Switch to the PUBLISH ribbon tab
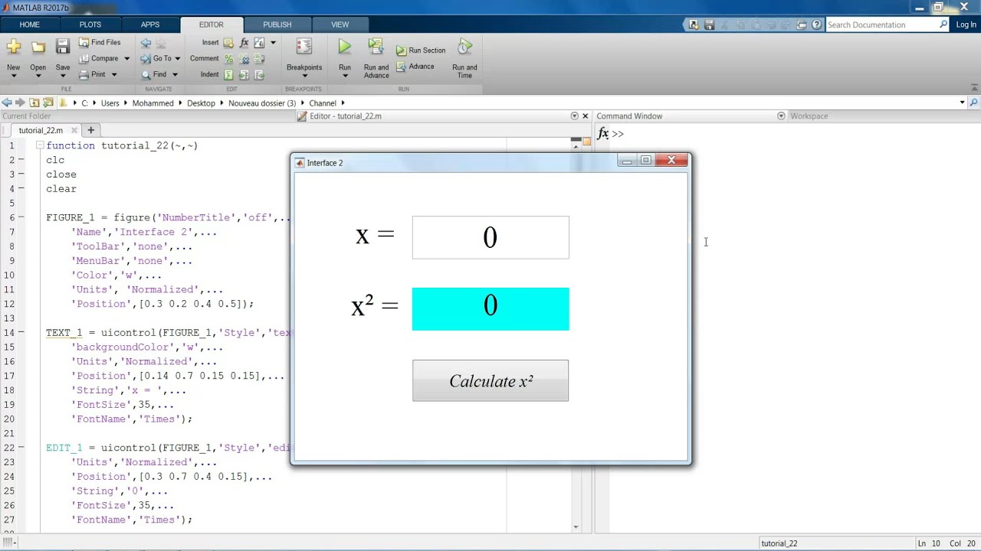The width and height of the screenshot is (981, 551). (x=277, y=24)
